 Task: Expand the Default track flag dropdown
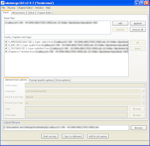pos(143,97)
